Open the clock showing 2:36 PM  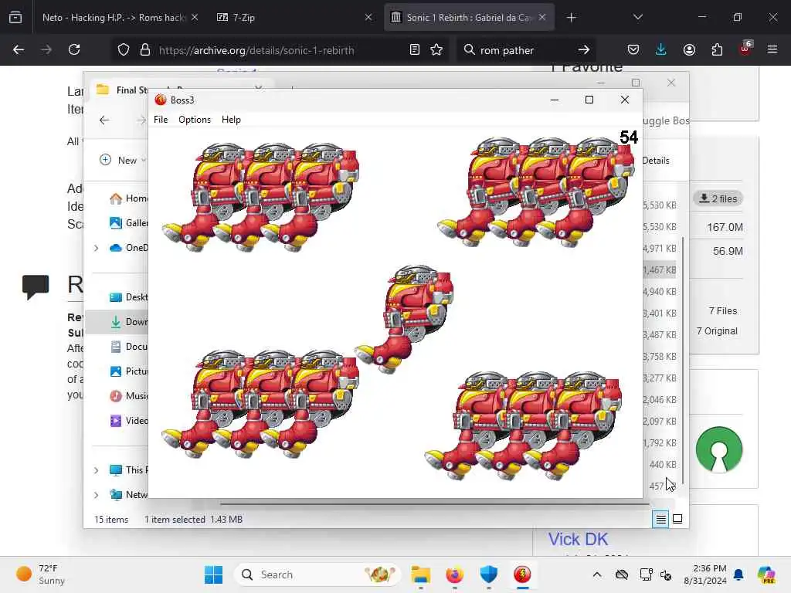[x=704, y=574]
